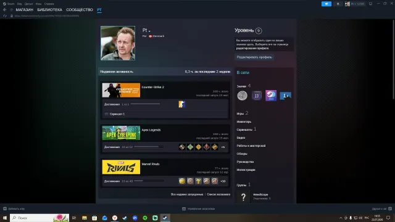
Task: Click the purple Steam 2022 badge
Action: coord(271,96)
